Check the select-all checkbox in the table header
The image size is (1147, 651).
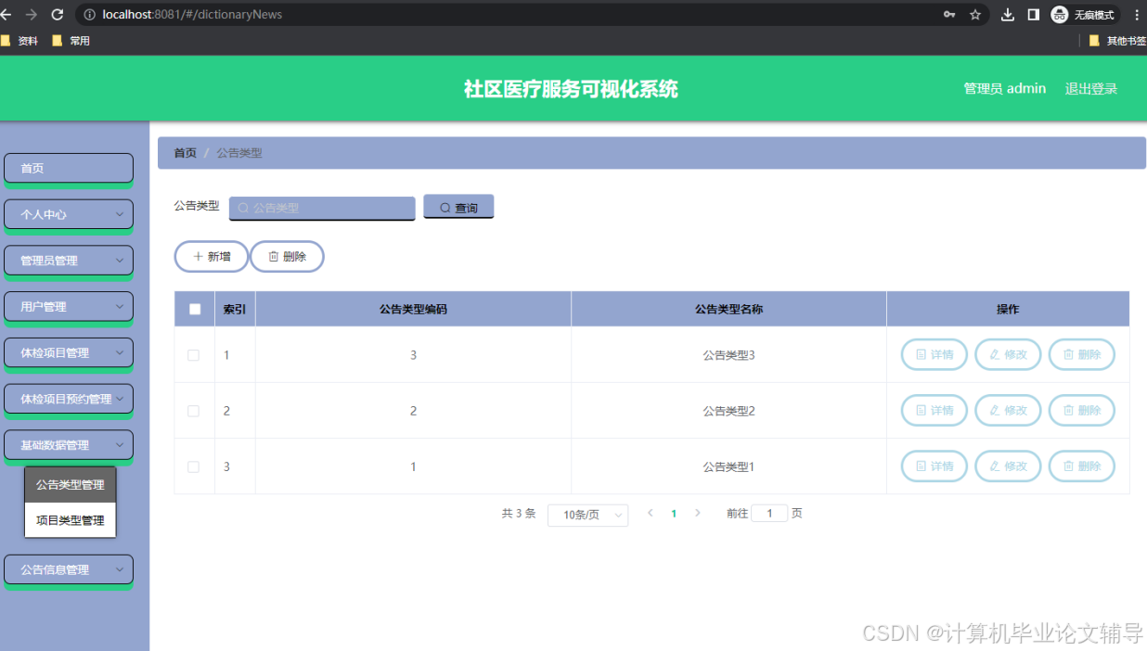(194, 308)
